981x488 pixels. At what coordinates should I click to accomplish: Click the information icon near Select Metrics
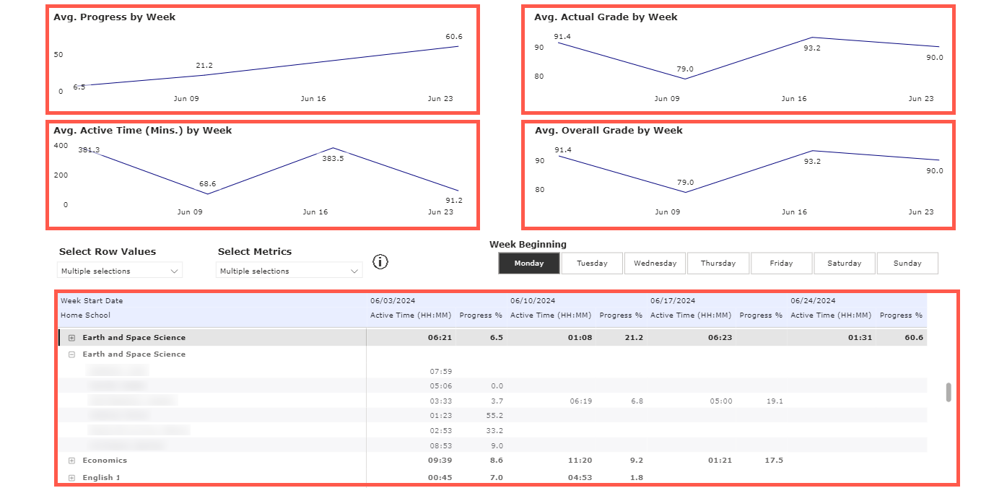coord(381,262)
